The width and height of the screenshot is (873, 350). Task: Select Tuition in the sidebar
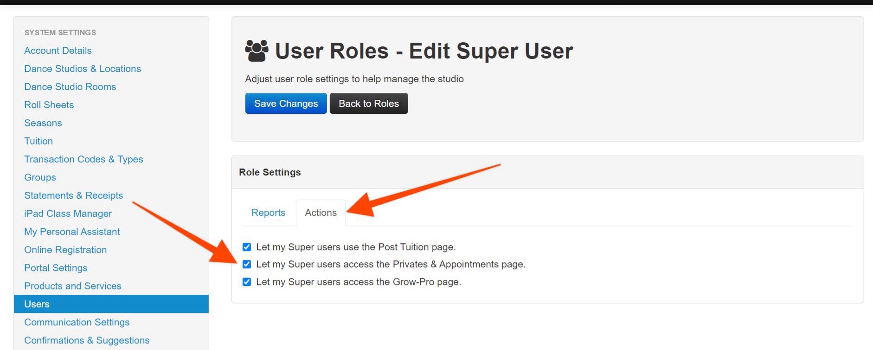click(39, 141)
